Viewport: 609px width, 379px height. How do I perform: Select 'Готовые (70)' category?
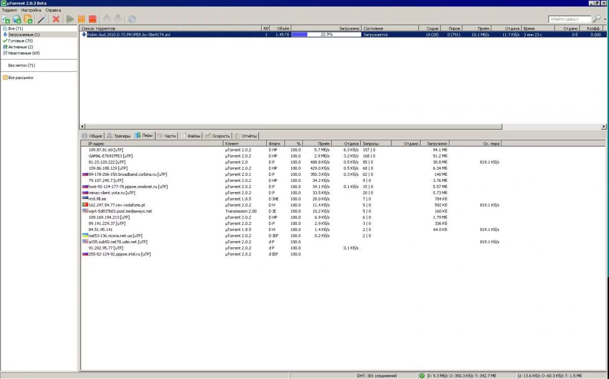tap(20, 41)
